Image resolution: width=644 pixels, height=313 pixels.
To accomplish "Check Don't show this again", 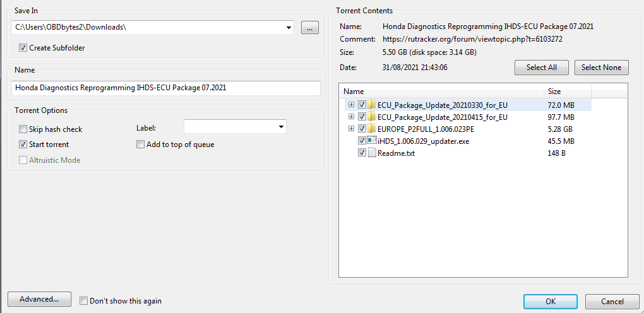I will click(x=84, y=301).
